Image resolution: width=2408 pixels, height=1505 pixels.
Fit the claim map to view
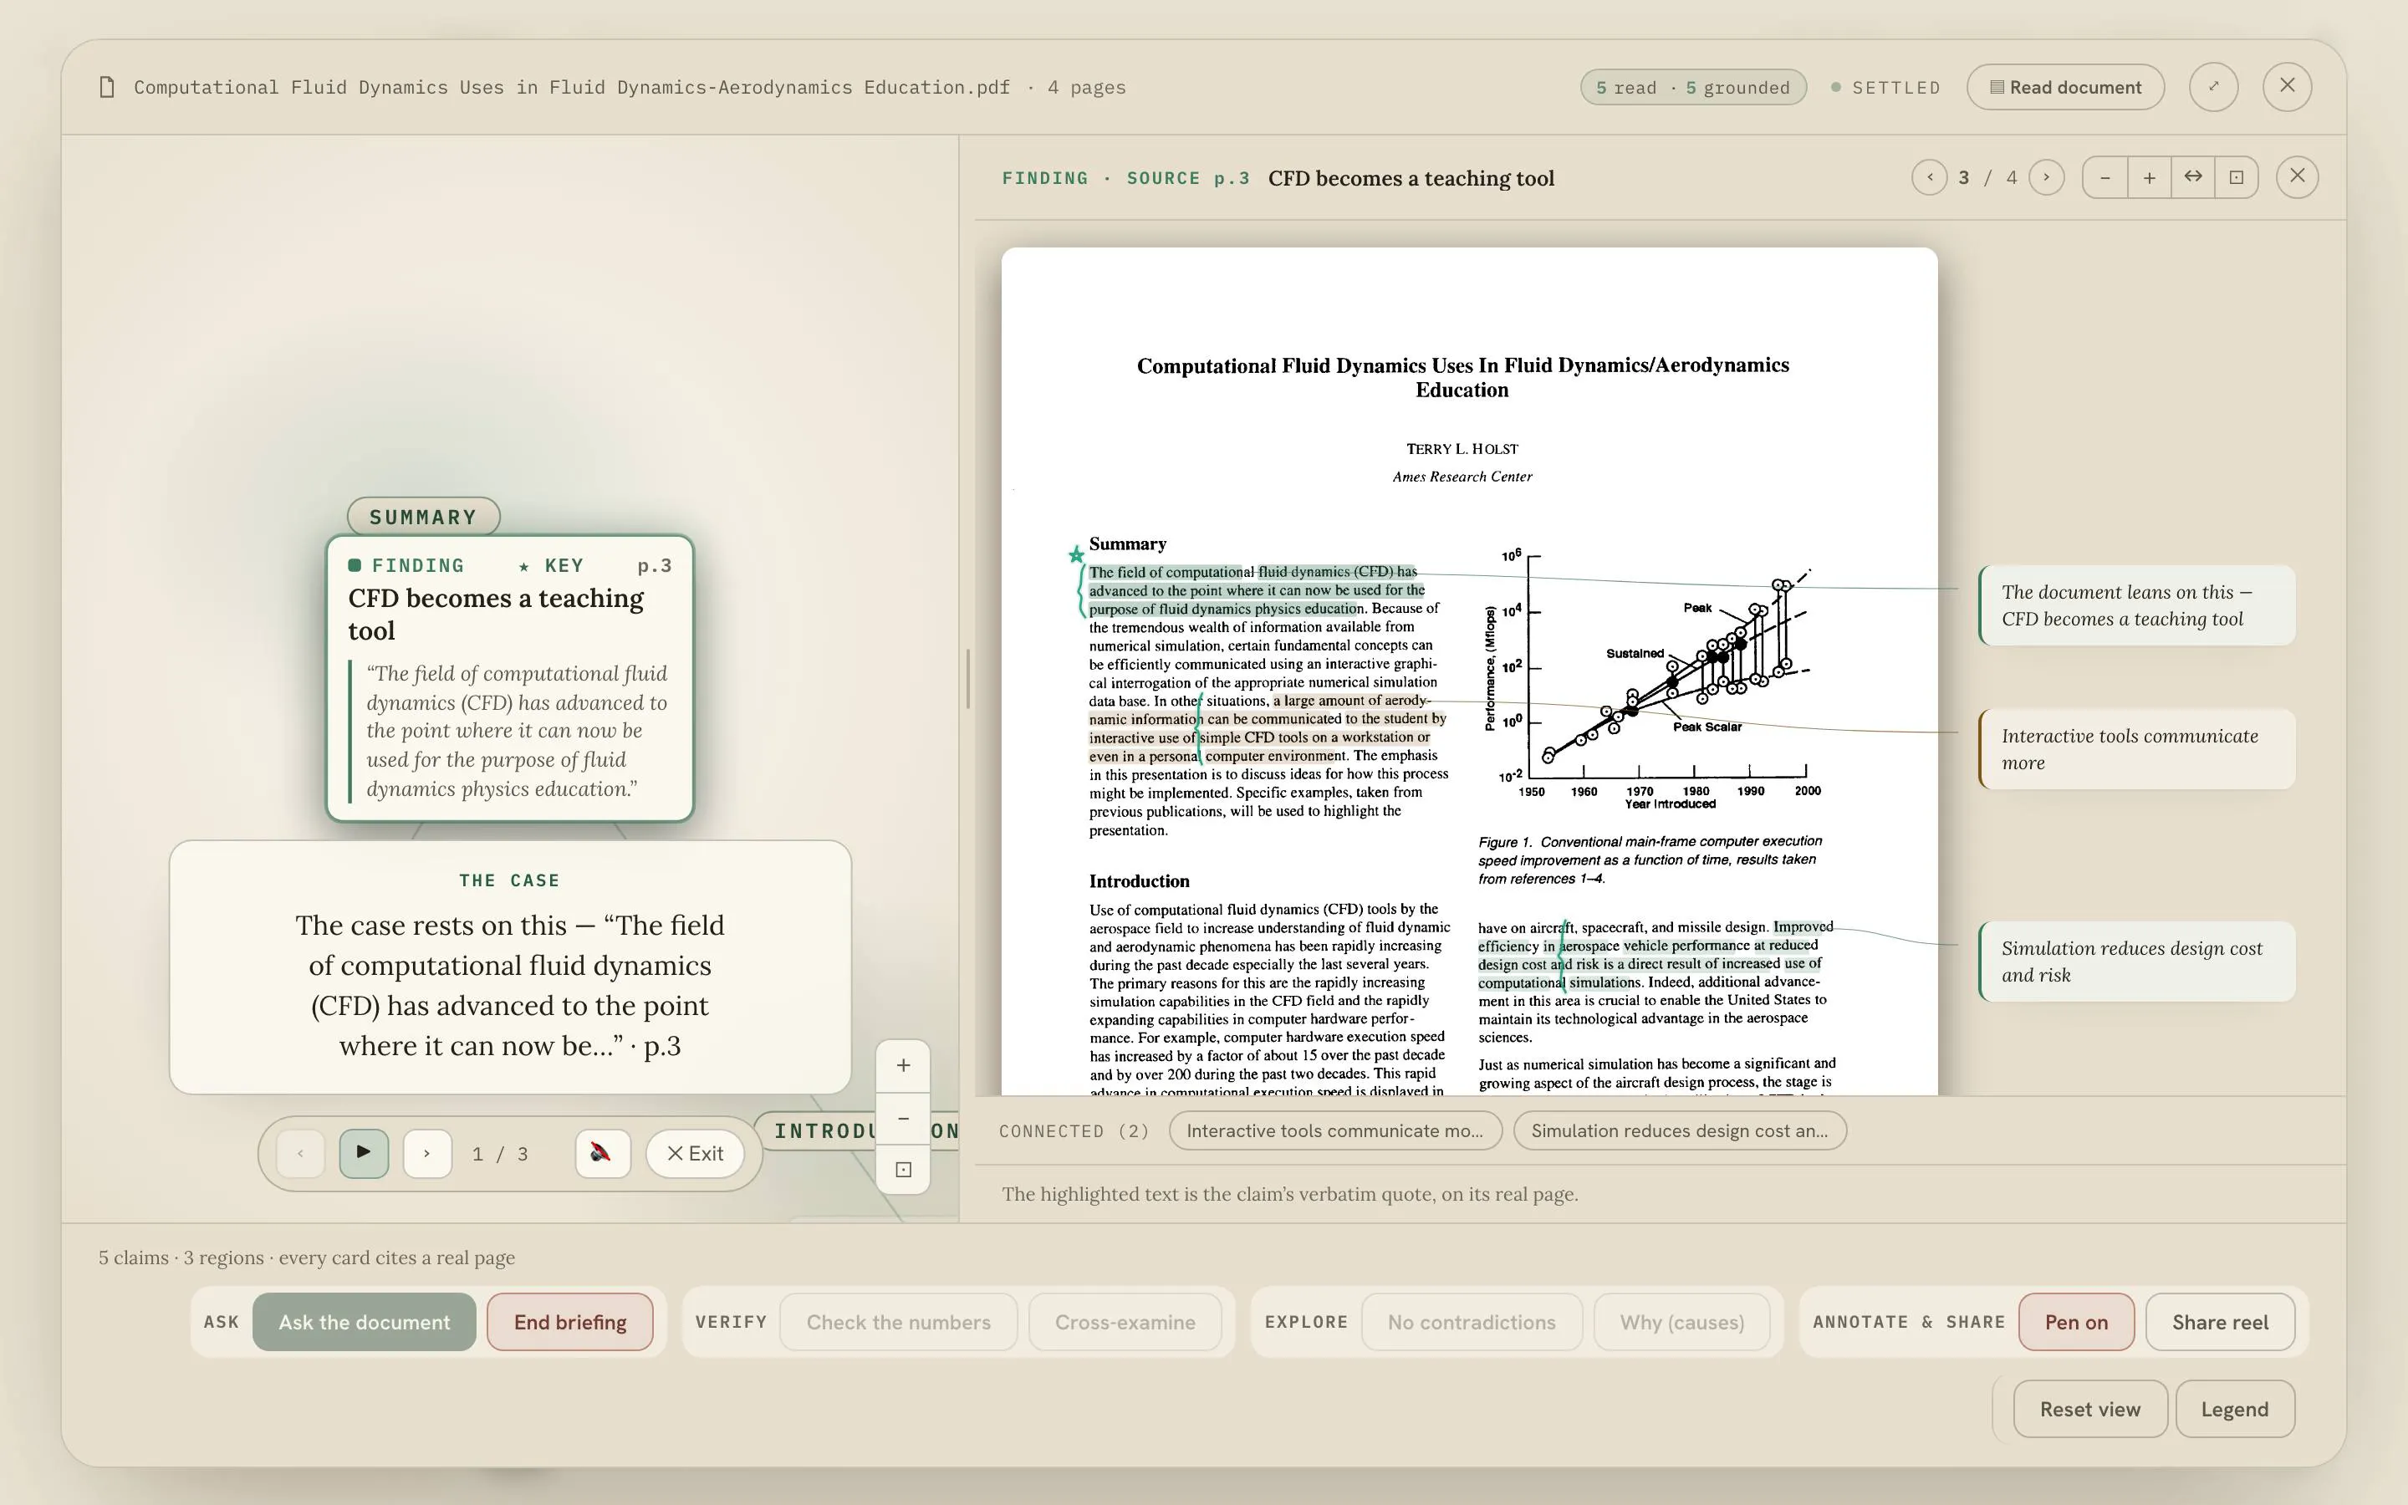coord(902,1169)
